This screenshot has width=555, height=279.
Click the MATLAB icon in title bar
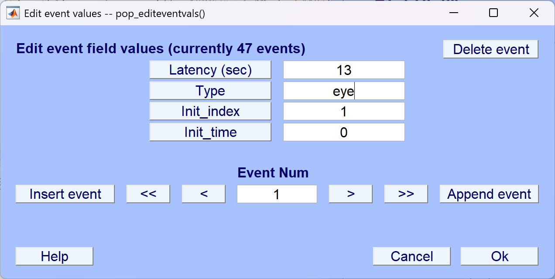pos(14,13)
